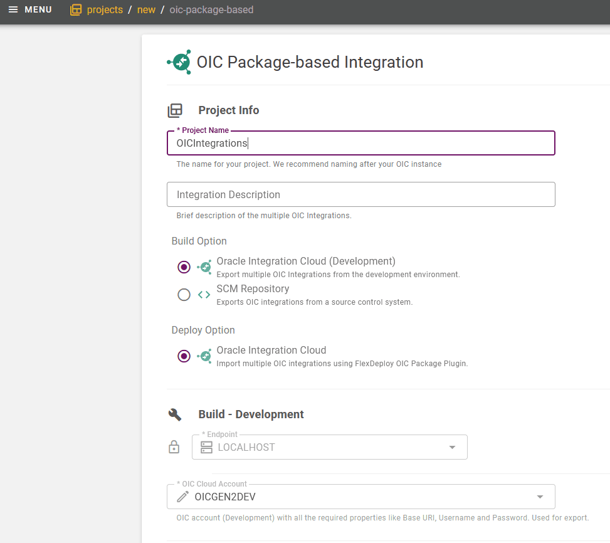The width and height of the screenshot is (610, 543).
Task: Click the Project Info heading
Action: coord(228,110)
